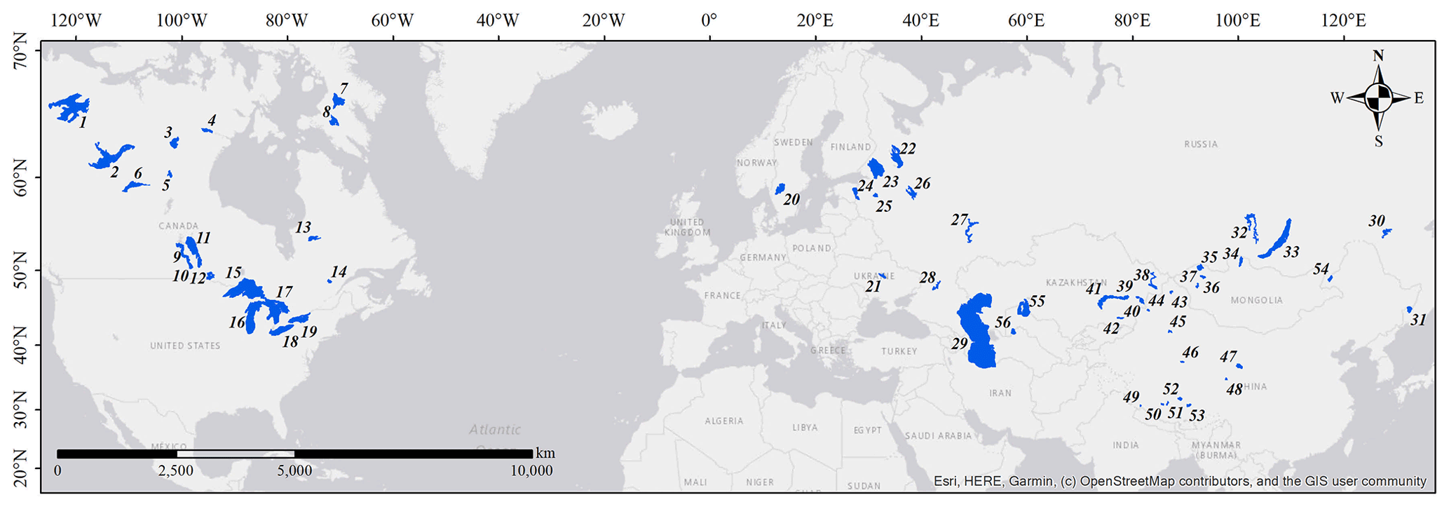The image size is (1449, 509).
Task: Select the blue lake shape numbered 15
Action: click(x=245, y=288)
